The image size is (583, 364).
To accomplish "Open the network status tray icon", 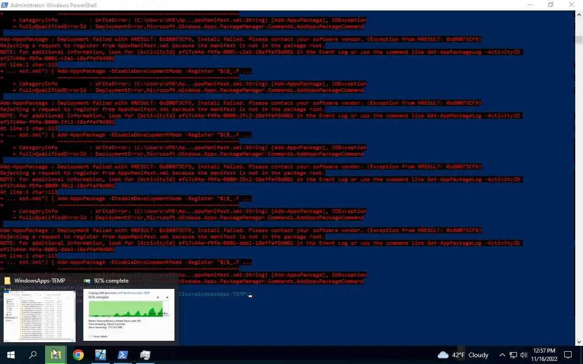I will click(513, 355).
